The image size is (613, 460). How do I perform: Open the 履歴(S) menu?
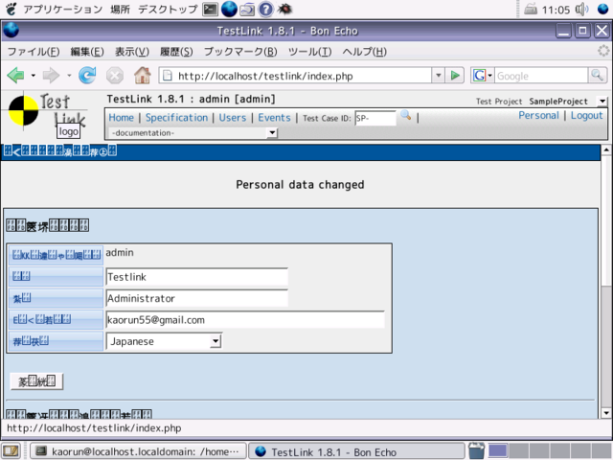coord(176,52)
